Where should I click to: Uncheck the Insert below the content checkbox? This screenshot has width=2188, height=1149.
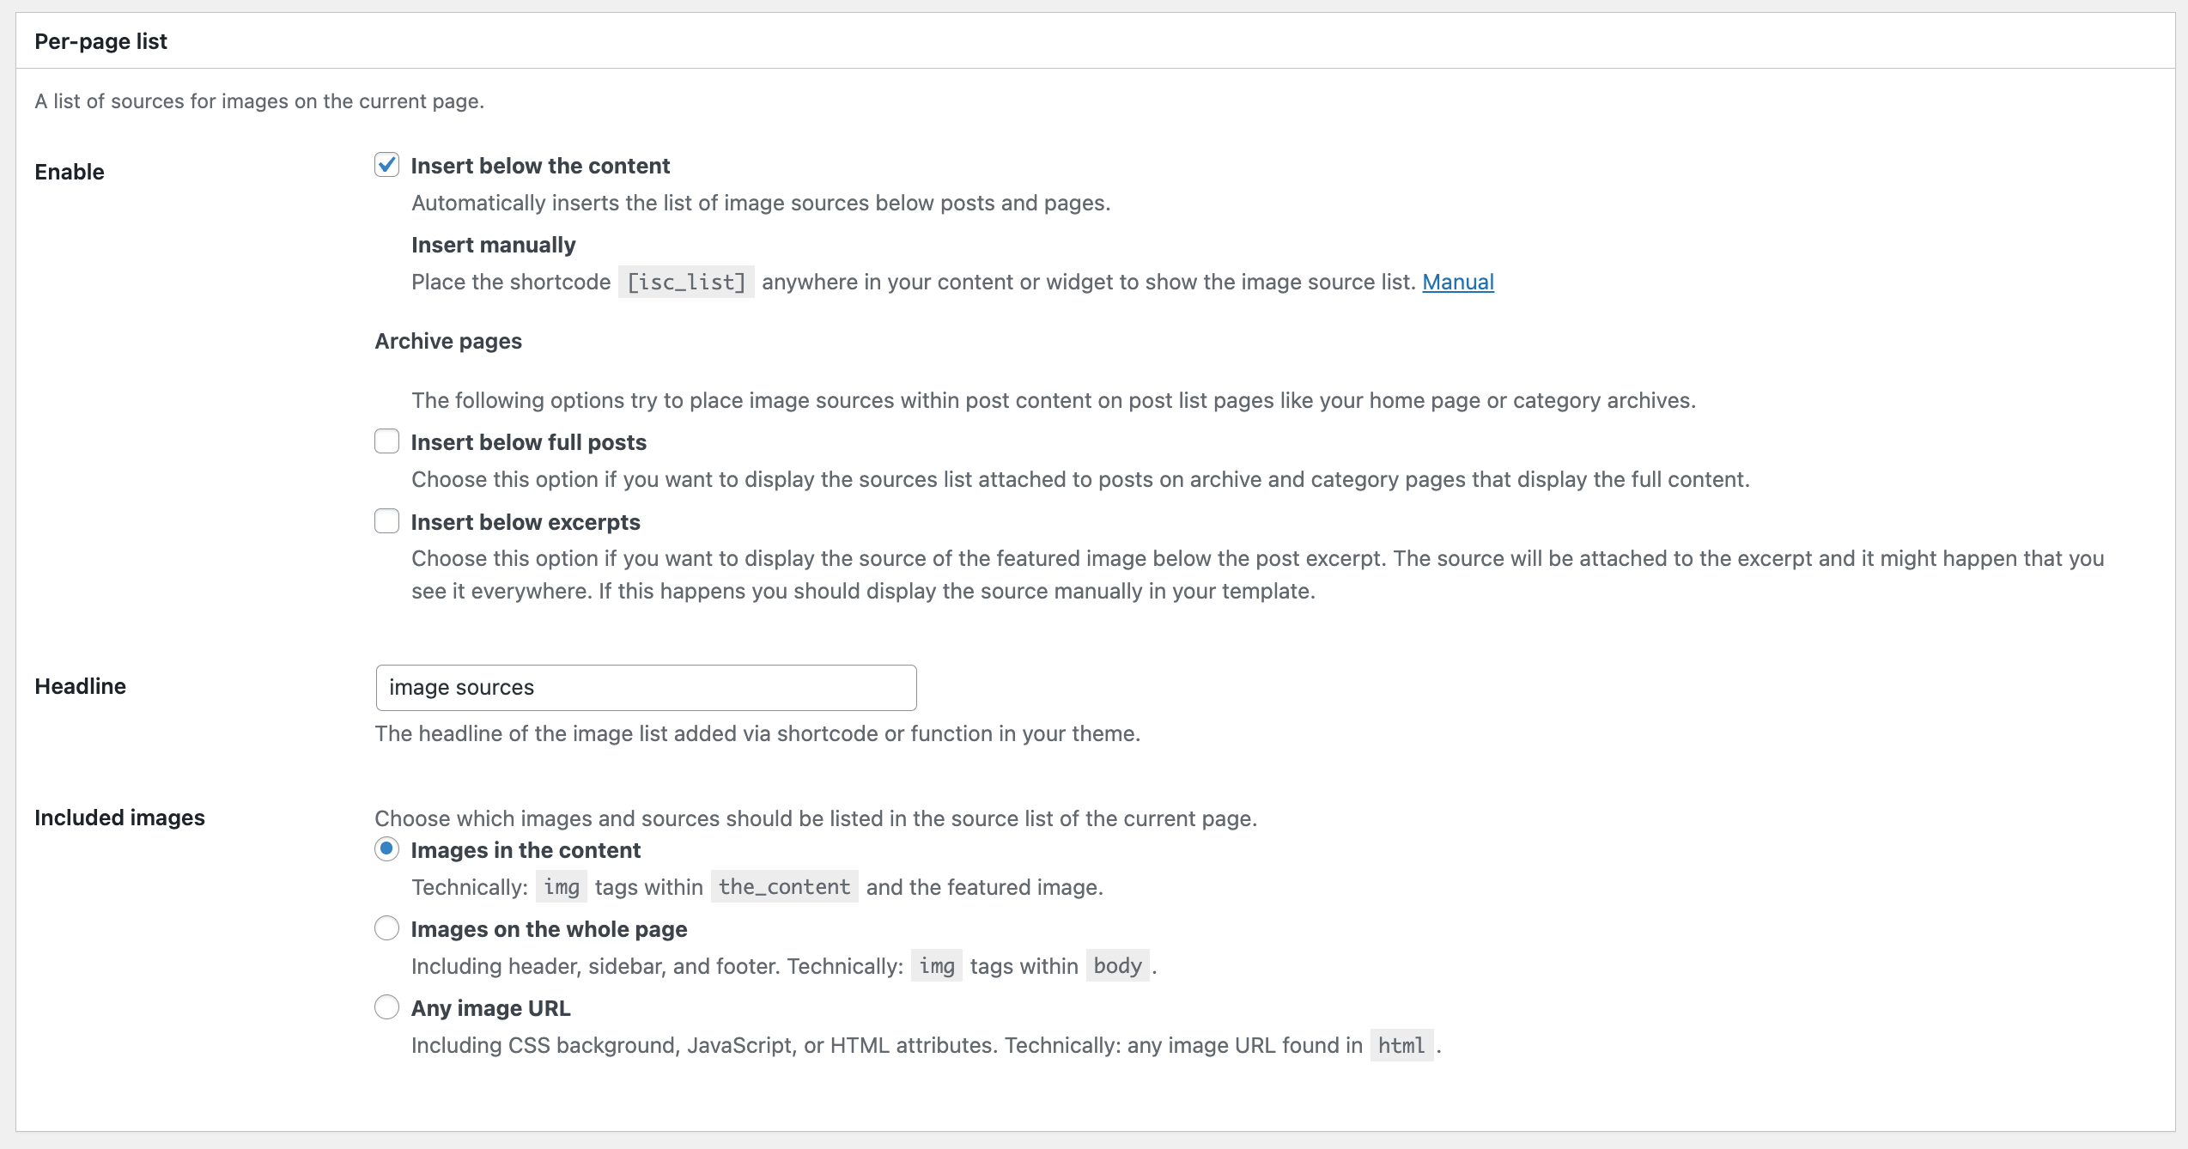tap(386, 165)
